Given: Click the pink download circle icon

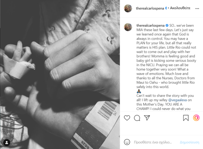Looking at the screenshot, I should [x=196, y=118].
